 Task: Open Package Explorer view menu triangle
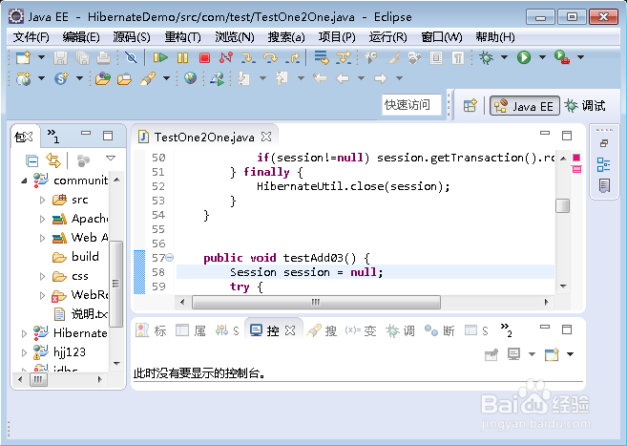(111, 159)
